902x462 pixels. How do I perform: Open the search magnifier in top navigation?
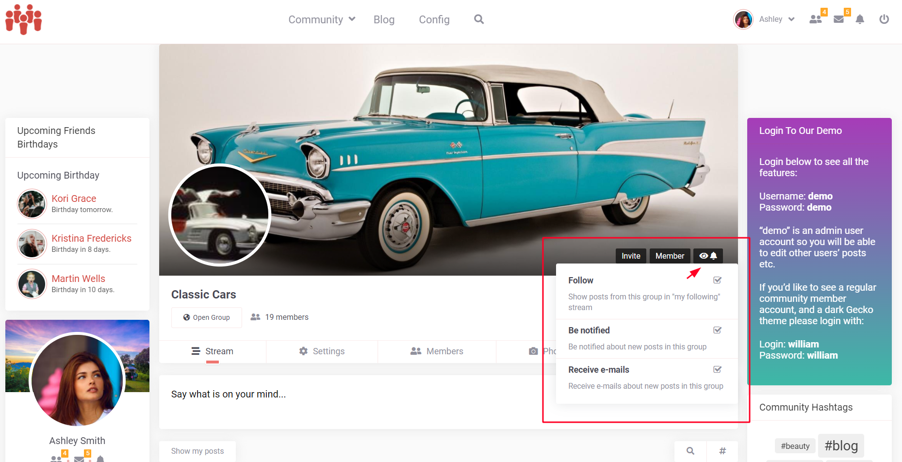[x=479, y=19]
